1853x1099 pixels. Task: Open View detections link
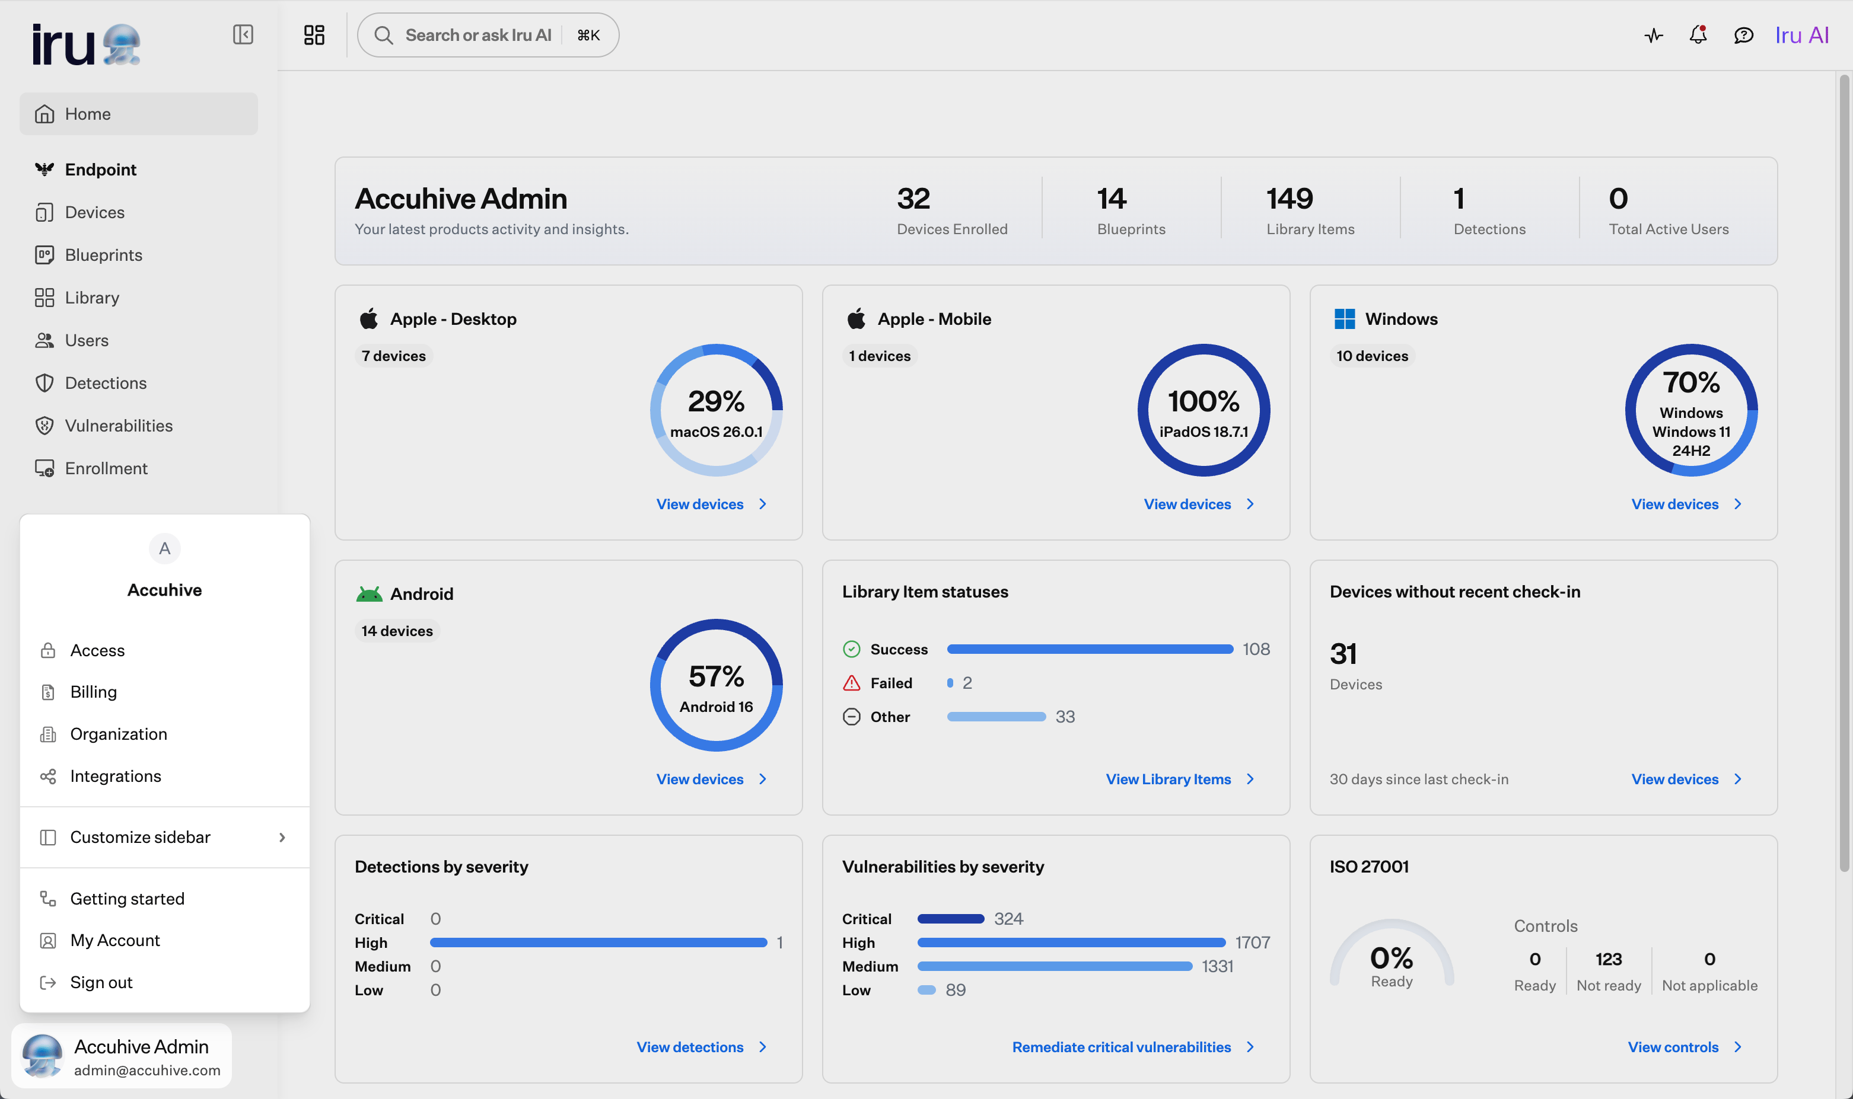pyautogui.click(x=690, y=1047)
